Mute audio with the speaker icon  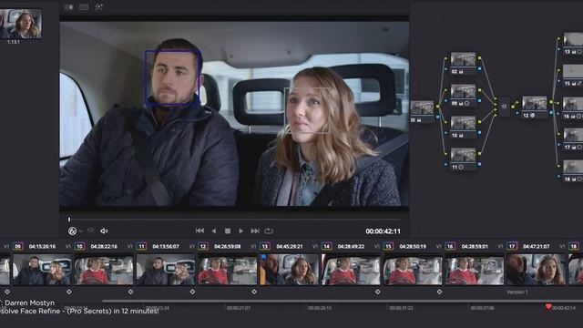104,231
